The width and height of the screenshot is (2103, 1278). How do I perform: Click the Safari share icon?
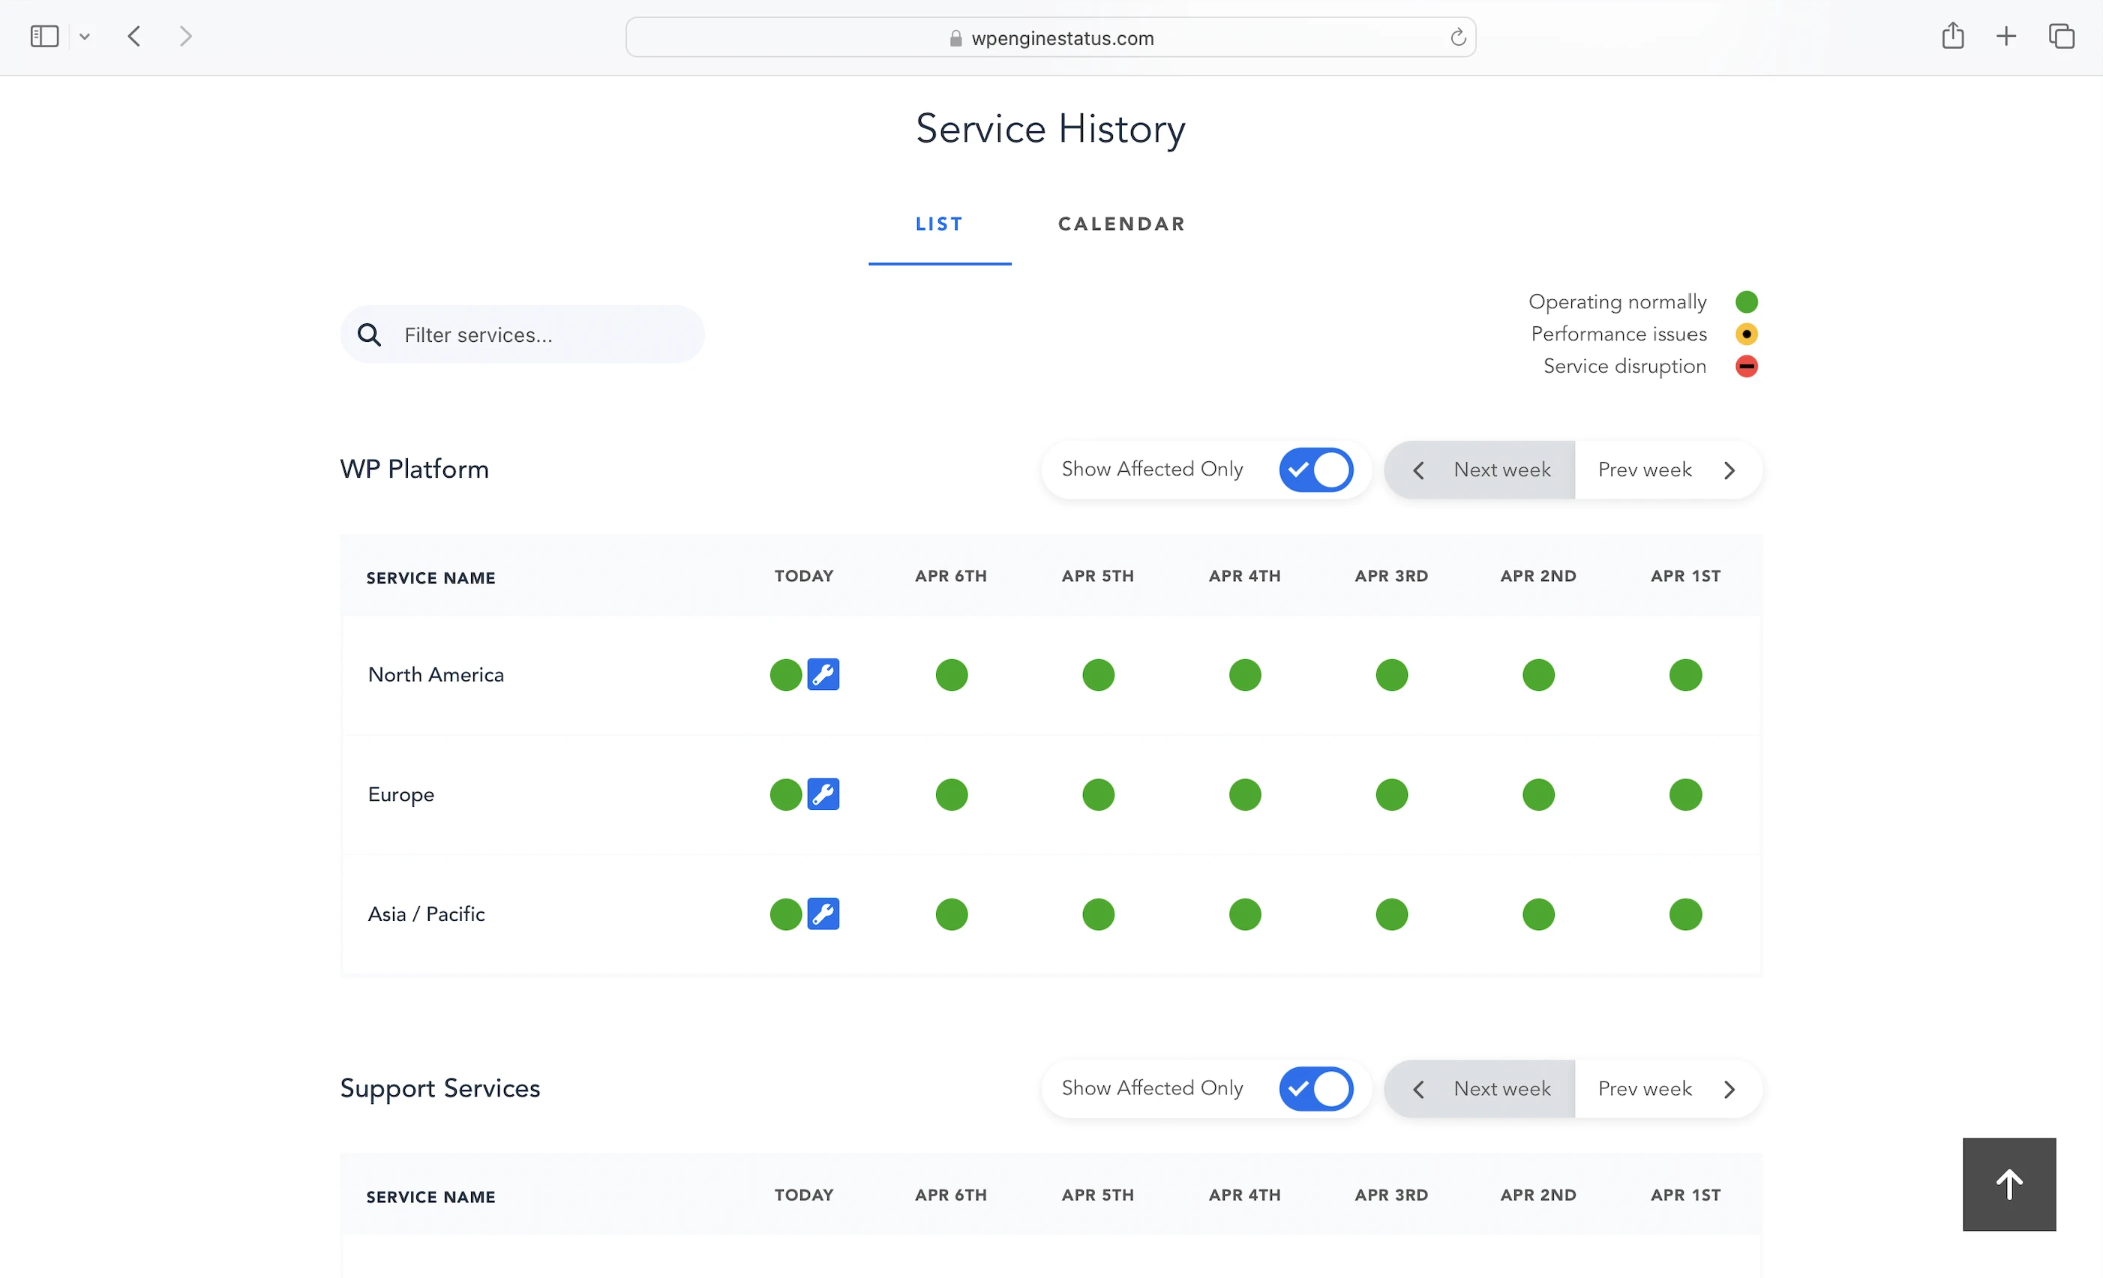(x=1952, y=37)
